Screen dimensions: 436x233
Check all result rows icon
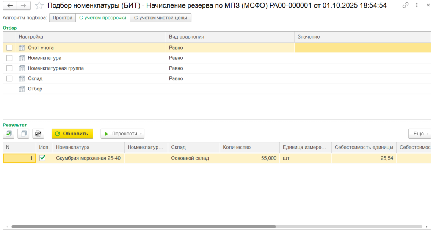[9, 134]
